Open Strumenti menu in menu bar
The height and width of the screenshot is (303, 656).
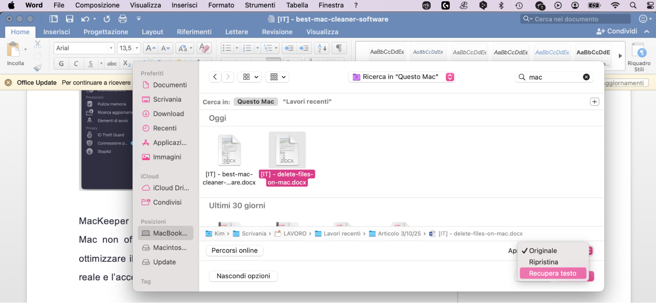coord(260,5)
